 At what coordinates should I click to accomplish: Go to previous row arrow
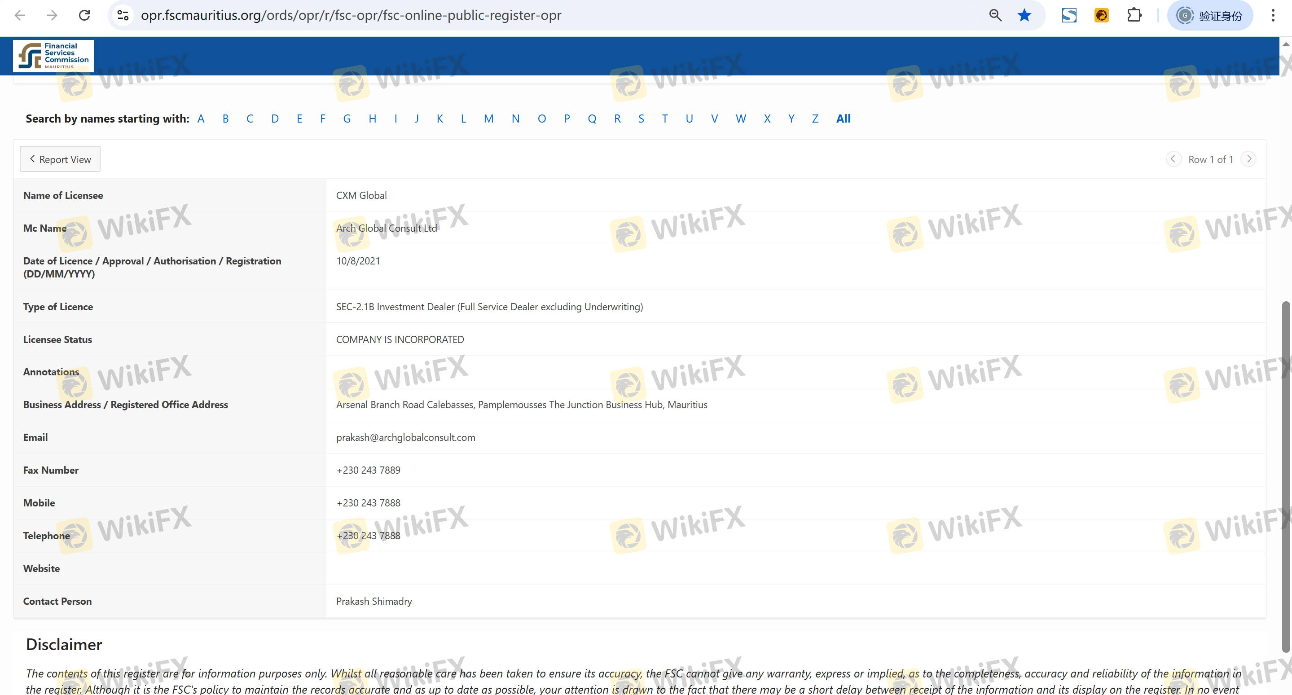coord(1173,159)
